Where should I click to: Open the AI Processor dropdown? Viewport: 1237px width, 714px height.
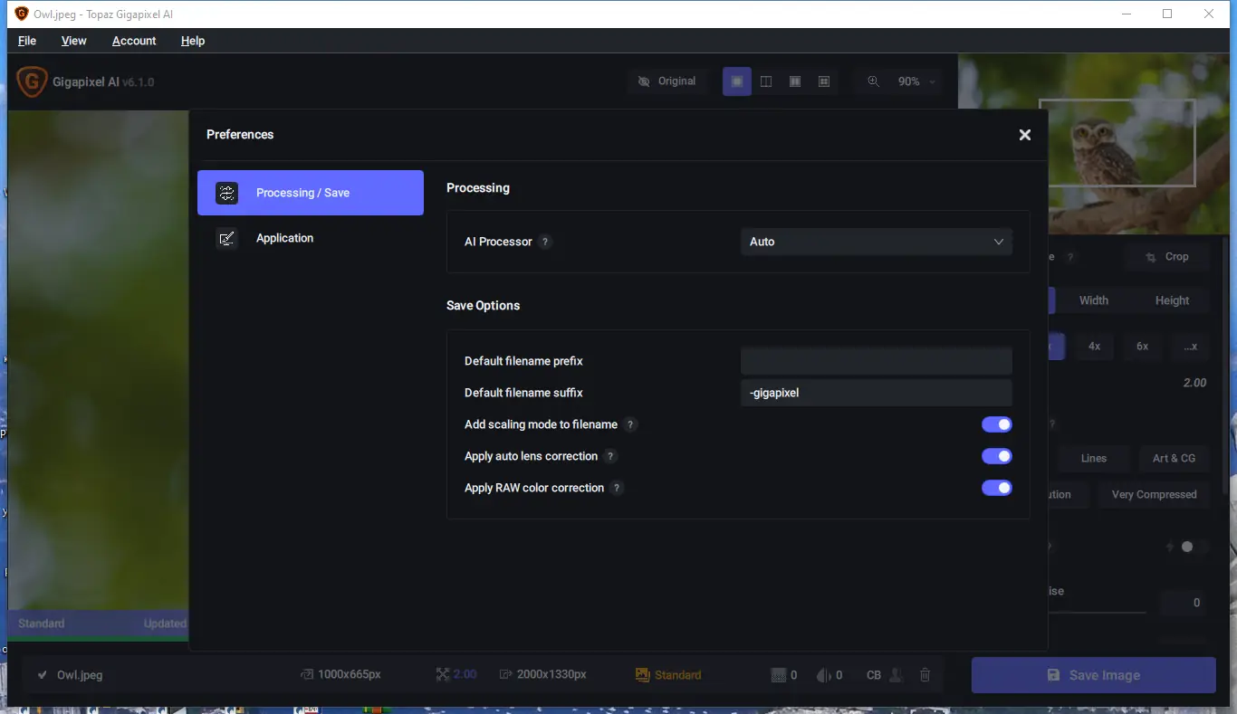click(x=877, y=242)
